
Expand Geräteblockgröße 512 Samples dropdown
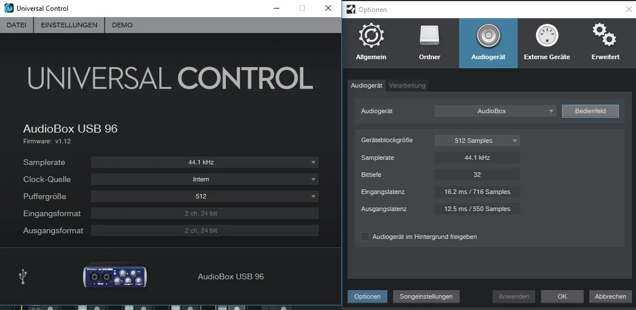(477, 140)
